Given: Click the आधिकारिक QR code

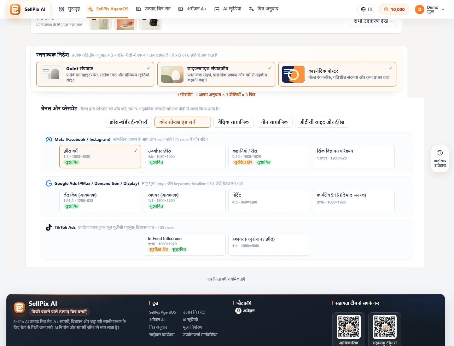Looking at the screenshot, I should 349,327.
